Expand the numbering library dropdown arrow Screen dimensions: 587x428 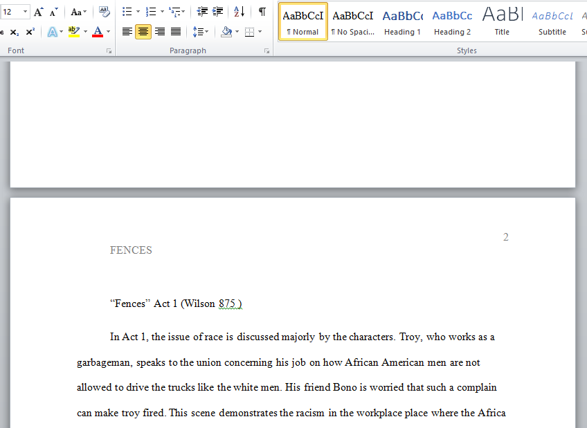162,12
